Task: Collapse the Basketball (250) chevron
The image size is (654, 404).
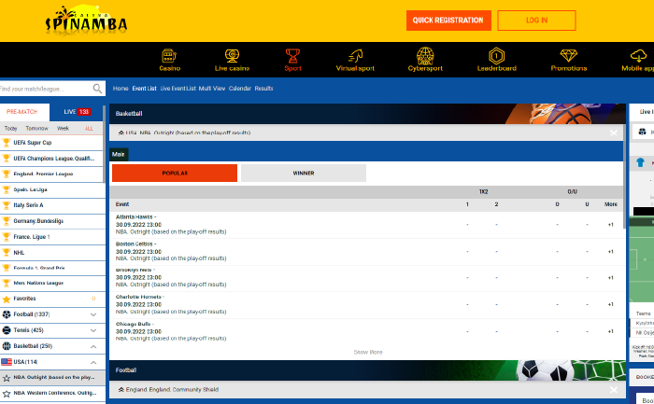Action: click(93, 346)
